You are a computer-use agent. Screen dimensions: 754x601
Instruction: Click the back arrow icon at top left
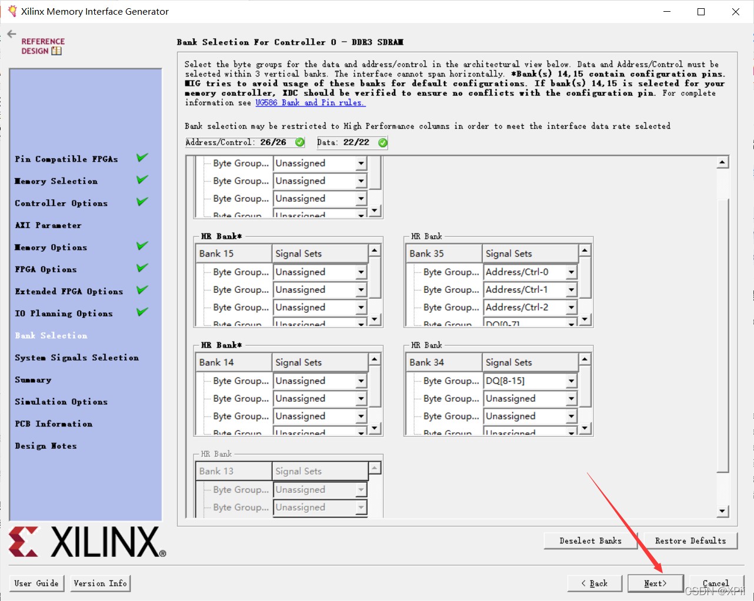(x=12, y=34)
